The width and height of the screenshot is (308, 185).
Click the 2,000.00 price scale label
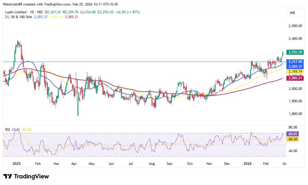(295, 88)
